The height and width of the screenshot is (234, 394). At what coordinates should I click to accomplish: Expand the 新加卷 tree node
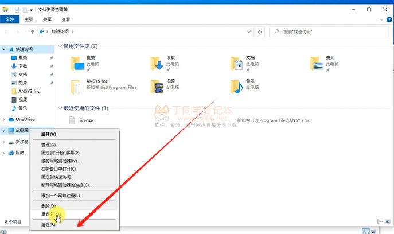[3, 142]
